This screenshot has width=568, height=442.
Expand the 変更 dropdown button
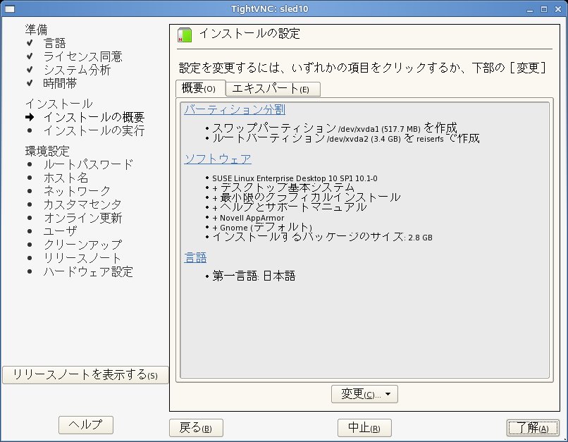(364, 394)
